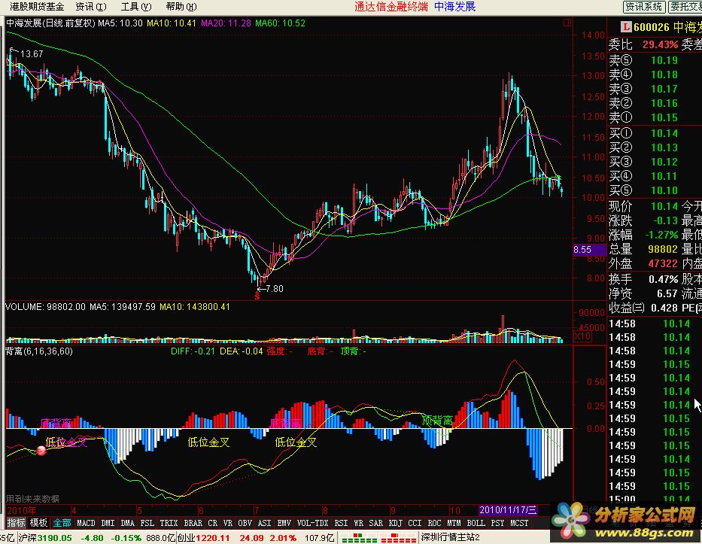The width and height of the screenshot is (702, 544).
Task: Switch to the EMV indicator
Action: [x=284, y=523]
